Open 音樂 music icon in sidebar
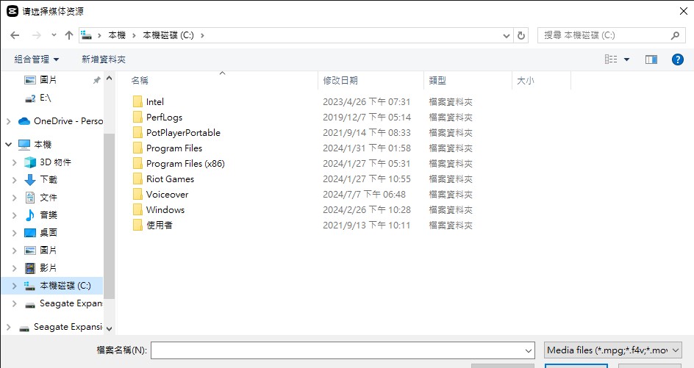This screenshot has width=694, height=368. (x=30, y=215)
